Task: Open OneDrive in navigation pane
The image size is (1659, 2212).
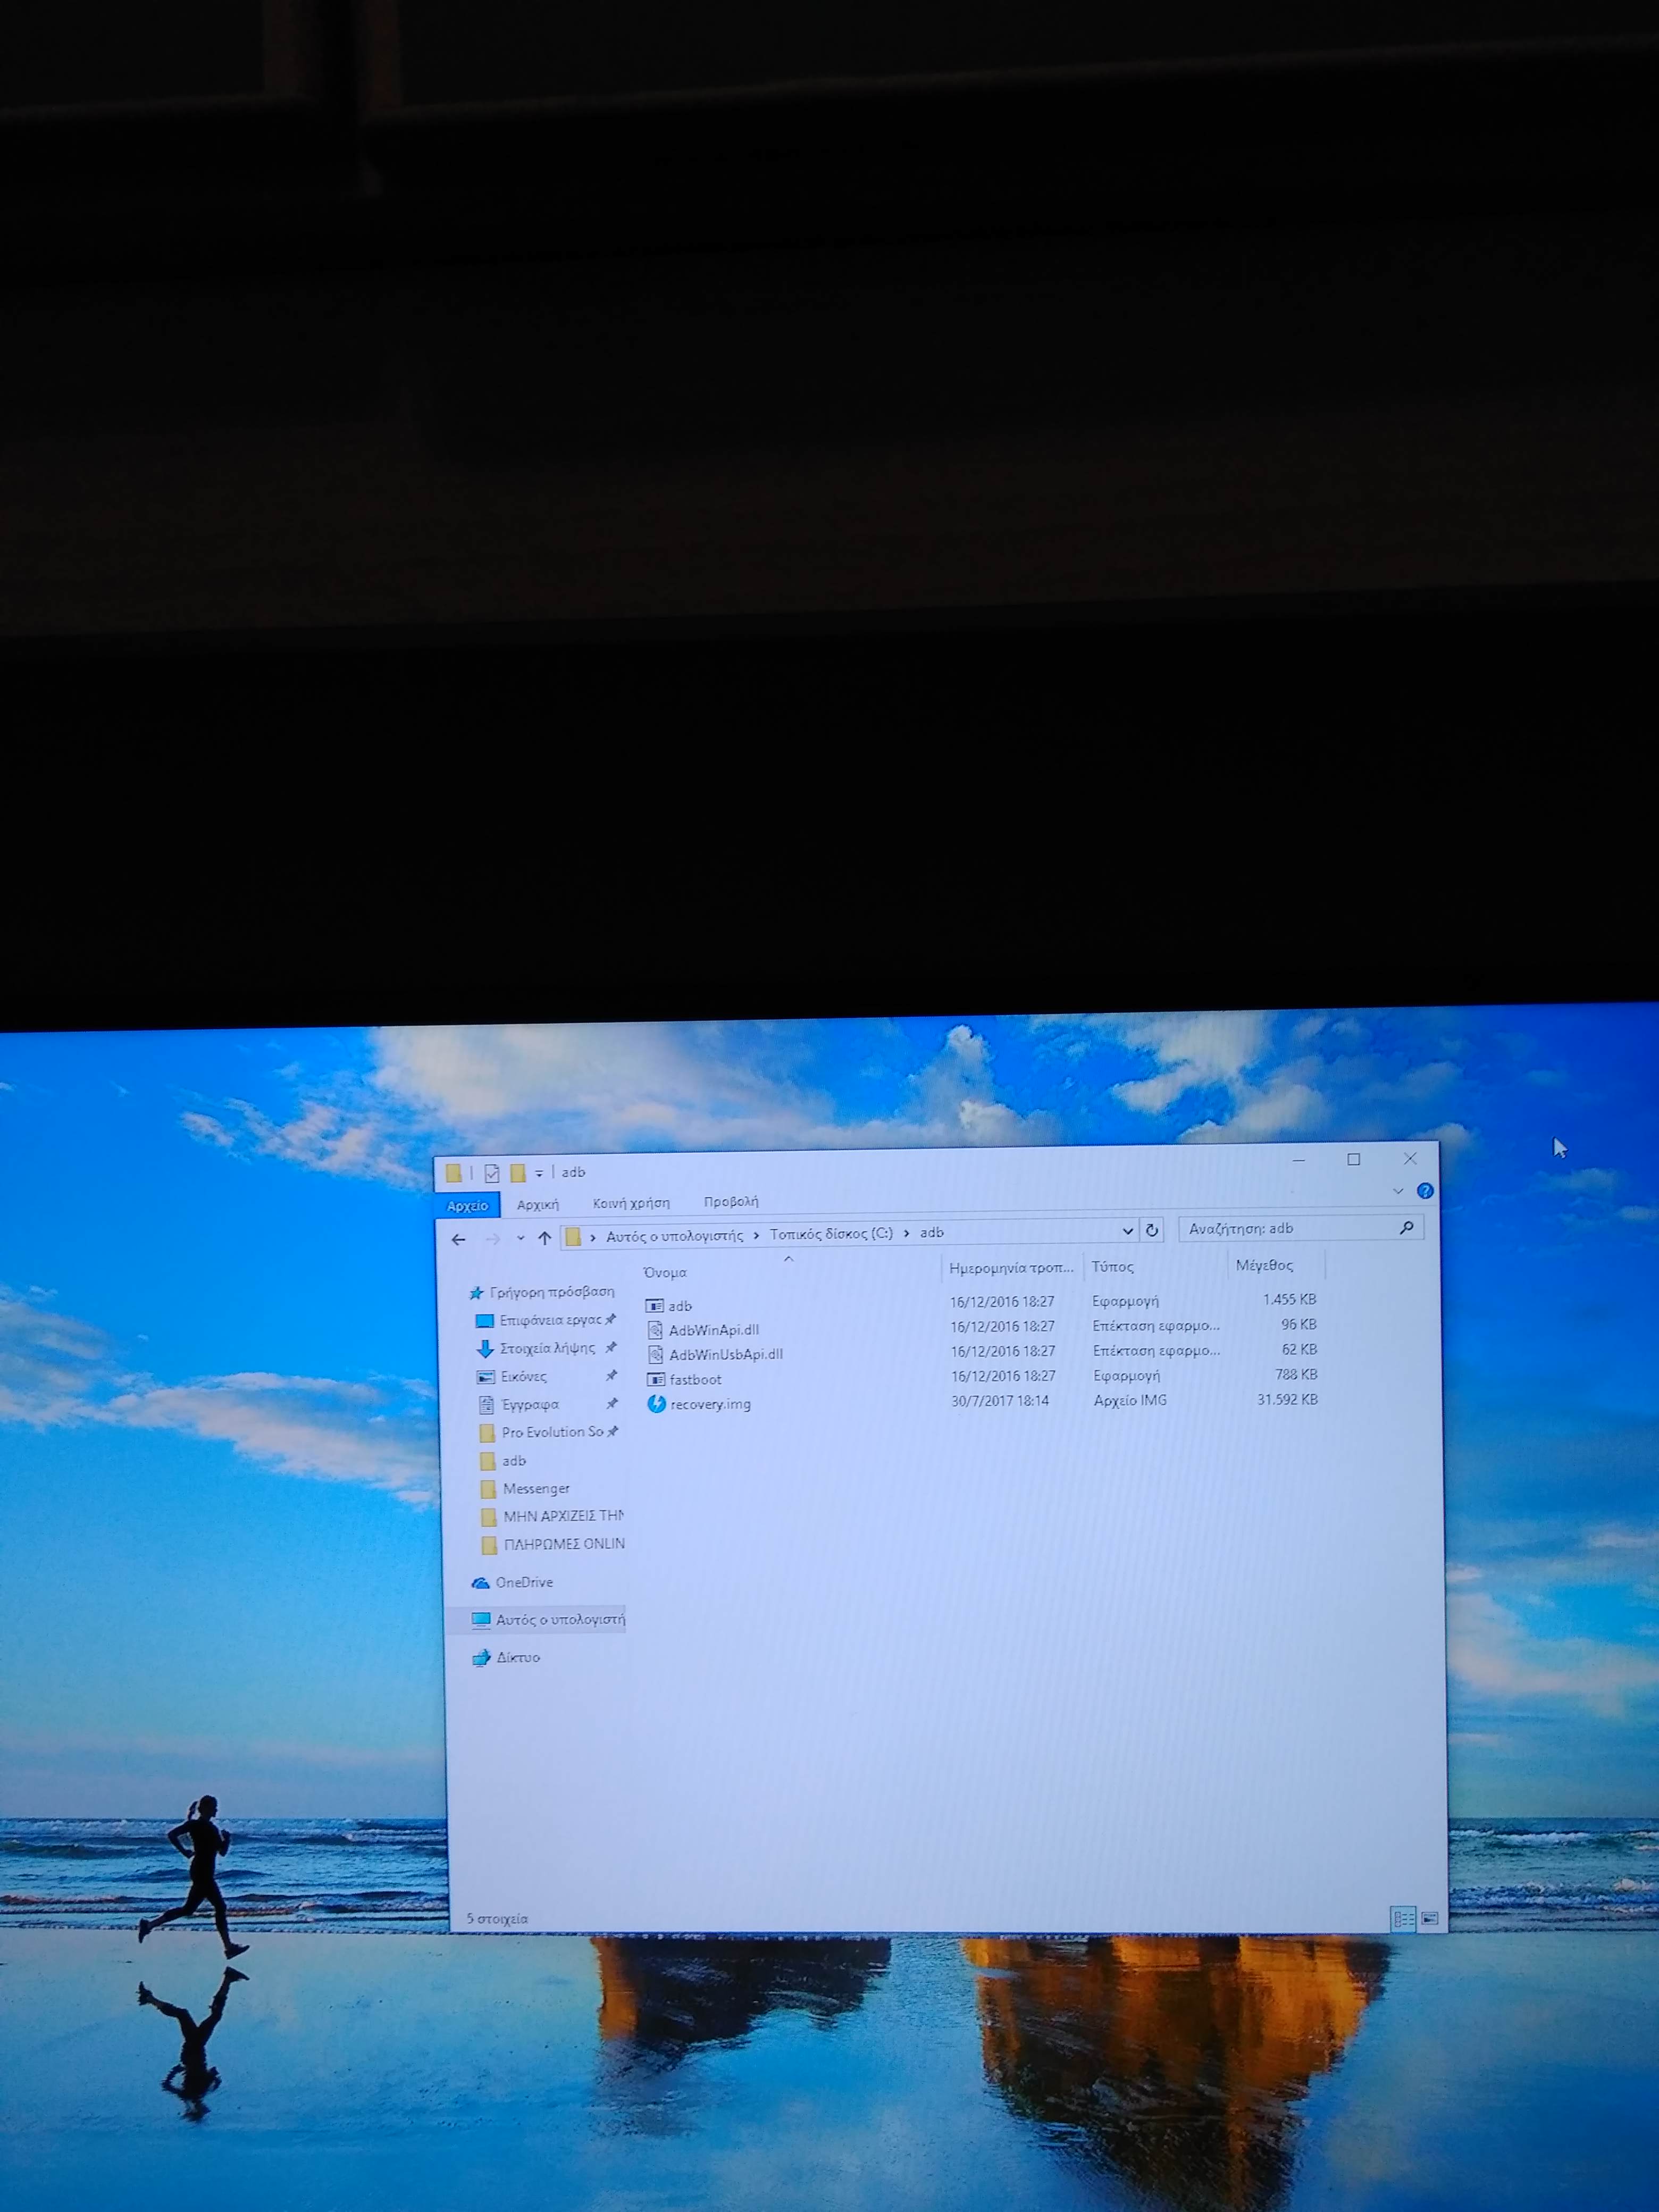Action: [x=523, y=1582]
